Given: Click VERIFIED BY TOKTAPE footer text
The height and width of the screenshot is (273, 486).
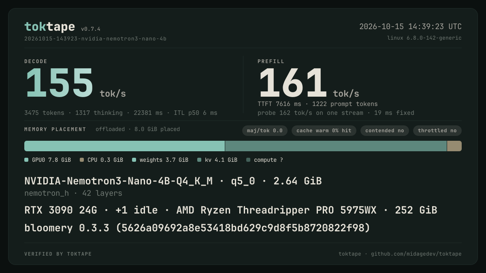Looking at the screenshot, I should (58, 254).
